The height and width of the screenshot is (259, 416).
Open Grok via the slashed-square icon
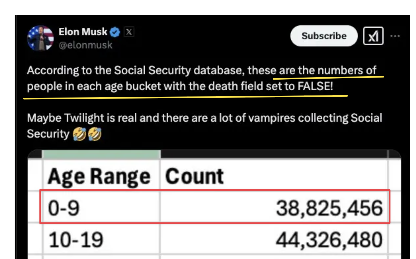click(373, 36)
